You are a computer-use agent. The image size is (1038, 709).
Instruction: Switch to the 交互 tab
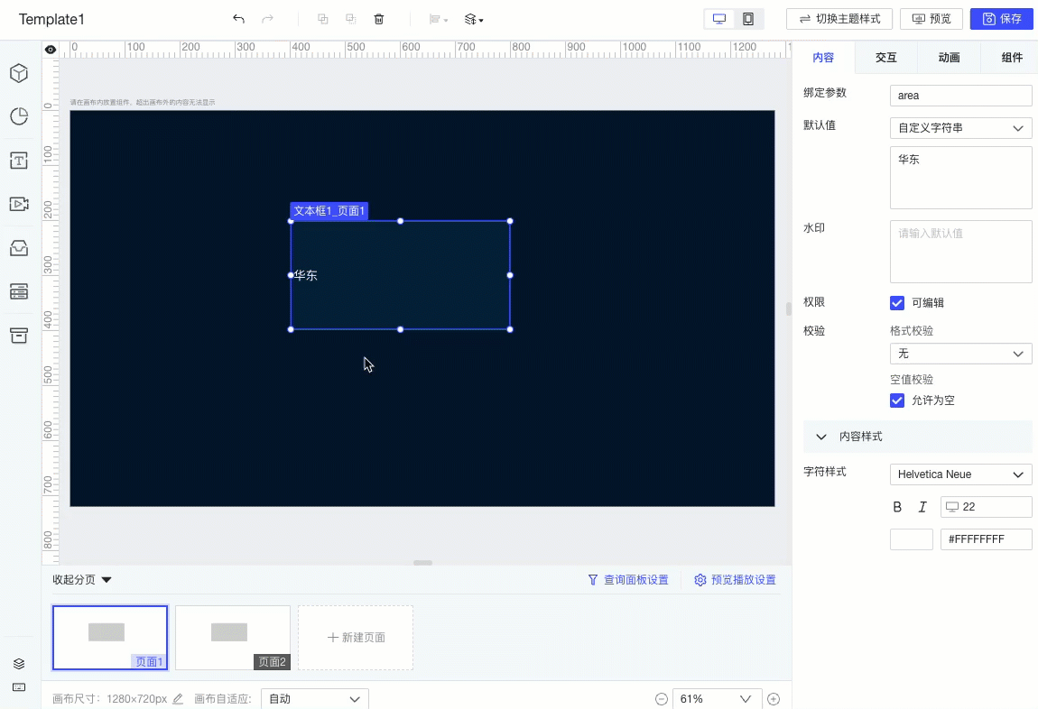click(x=885, y=58)
